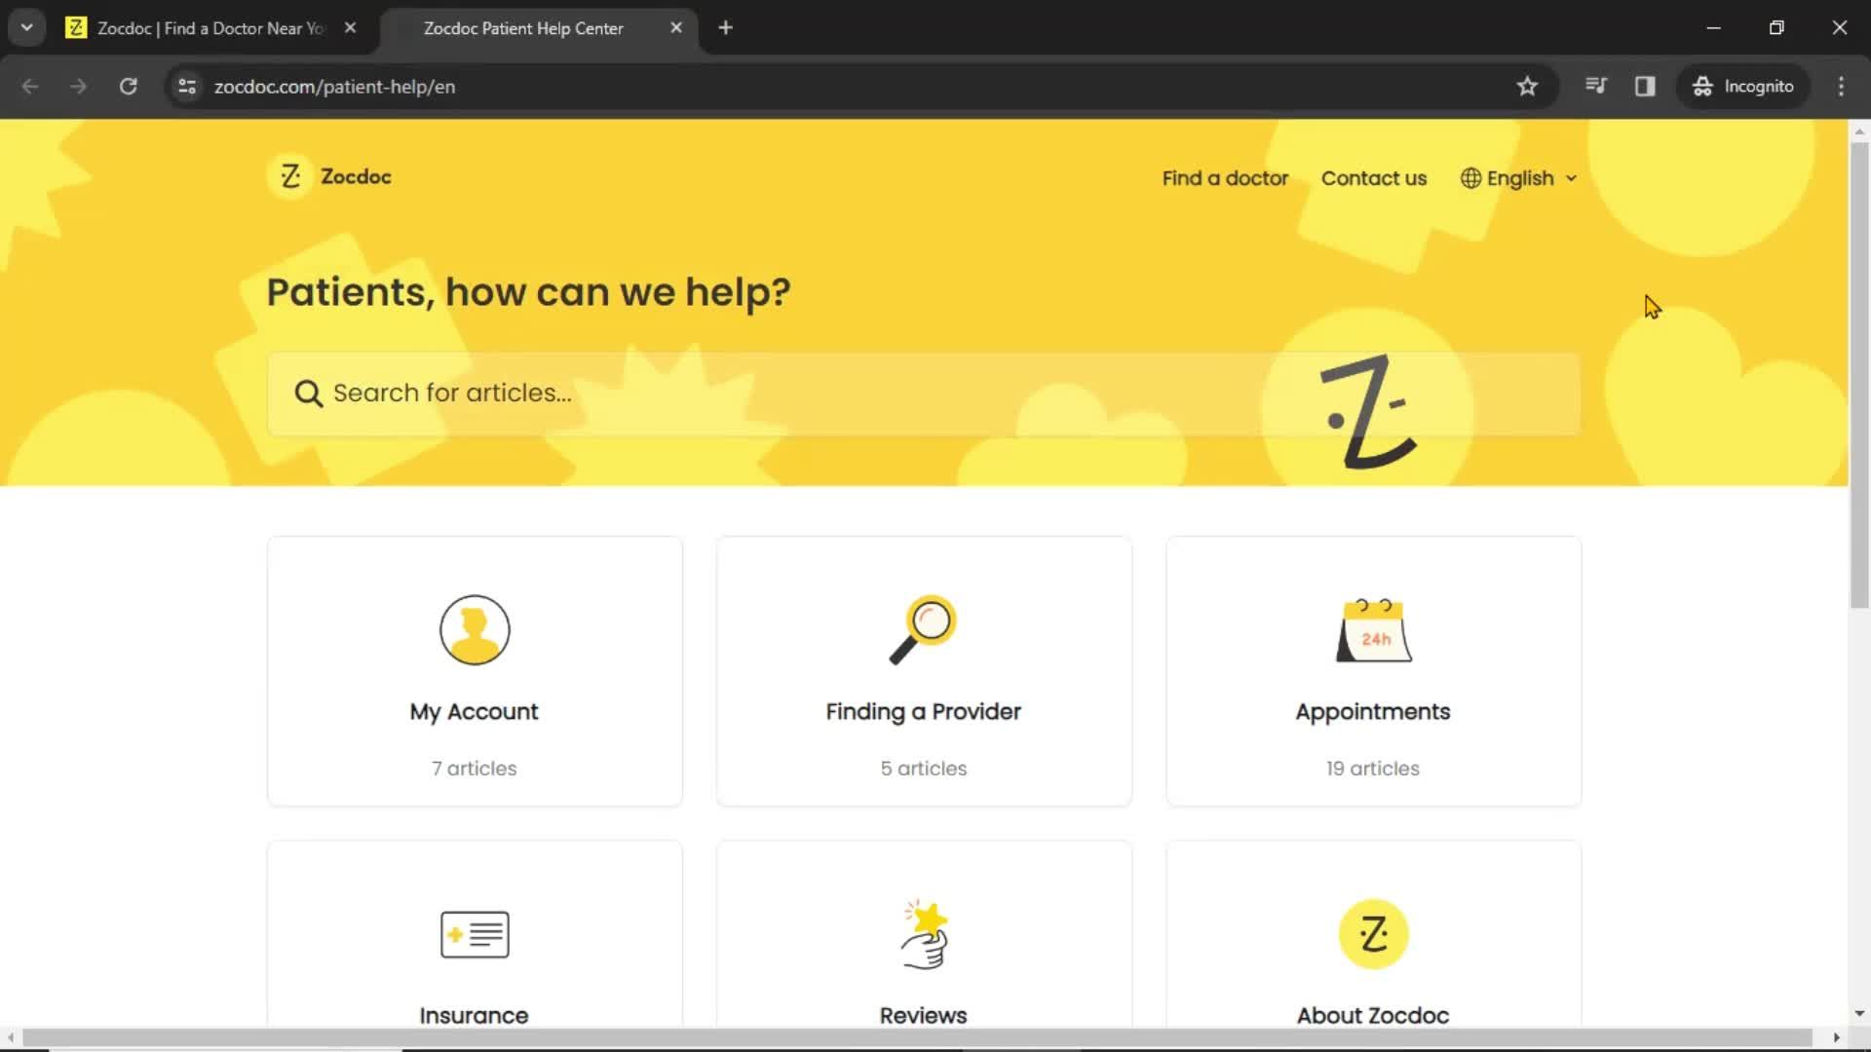Restore down the browser window
1871x1052 pixels.
coord(1776,28)
